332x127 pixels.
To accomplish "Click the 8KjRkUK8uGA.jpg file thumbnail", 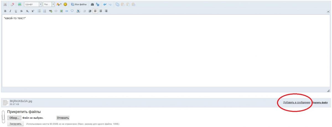I will [x=6, y=102].
